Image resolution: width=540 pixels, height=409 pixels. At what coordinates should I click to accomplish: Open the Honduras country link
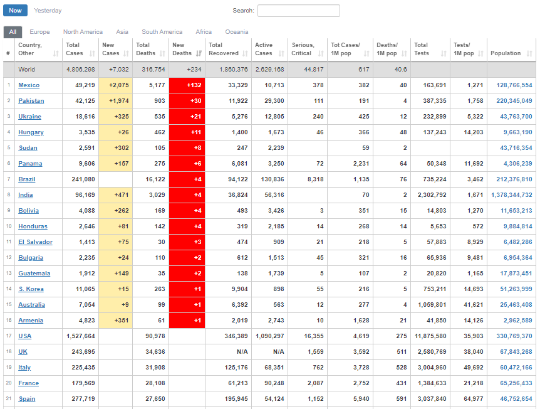[x=33, y=226]
